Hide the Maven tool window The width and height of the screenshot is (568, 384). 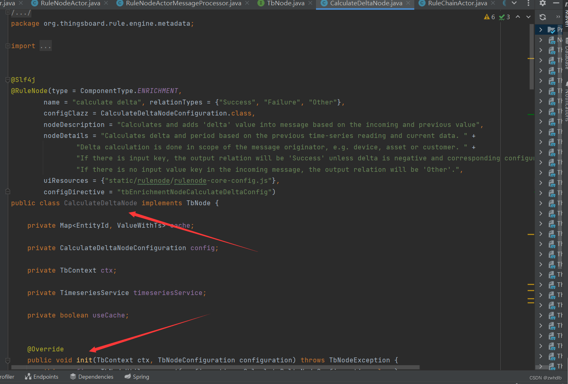click(557, 3)
